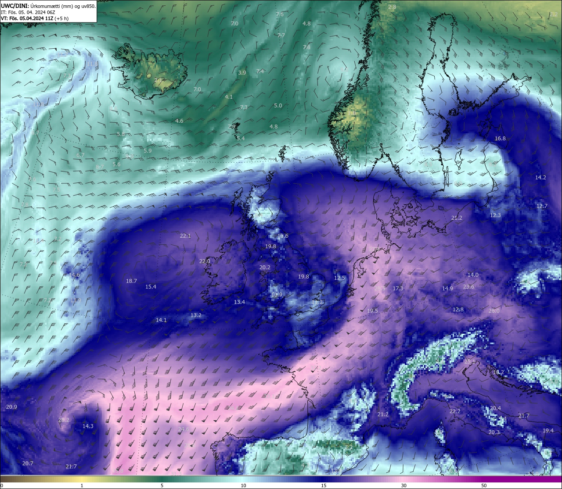This screenshot has width=562, height=489.
Task: Click the 20.2 value over the Irish Sea
Action: 265,268
